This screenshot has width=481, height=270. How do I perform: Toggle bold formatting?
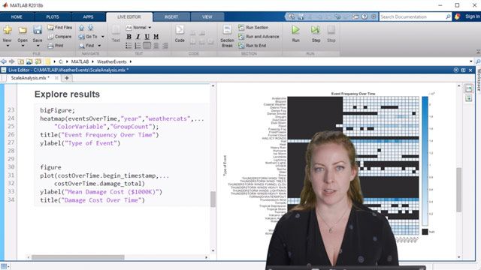click(129, 37)
